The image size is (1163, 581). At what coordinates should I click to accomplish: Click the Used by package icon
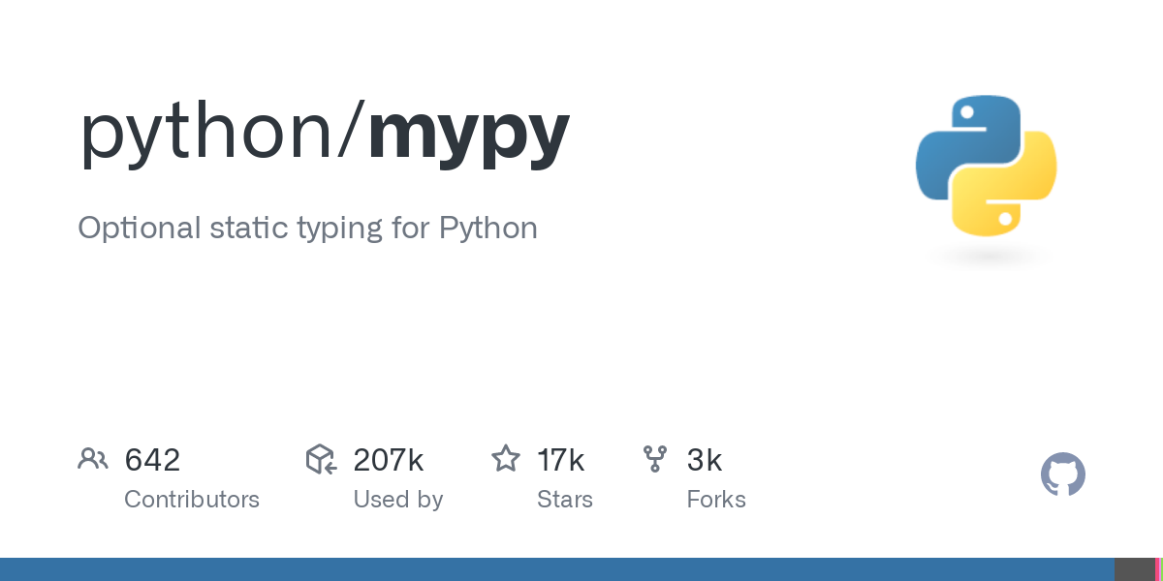click(321, 459)
